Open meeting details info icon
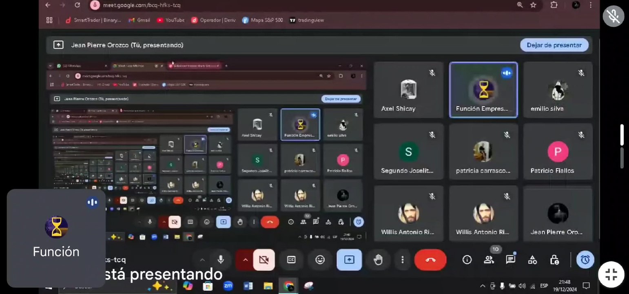This screenshot has height=294, width=629. click(467, 260)
